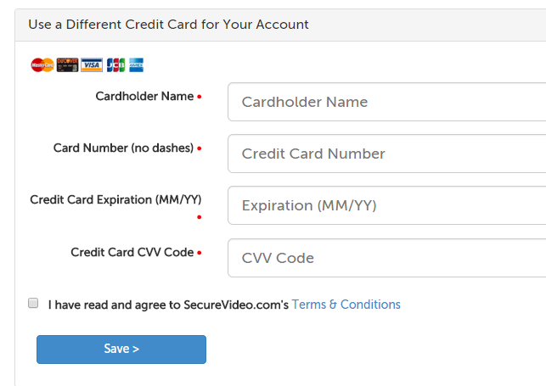Focus the Cardholder Name input field
The image size is (546, 386).
coord(387,102)
